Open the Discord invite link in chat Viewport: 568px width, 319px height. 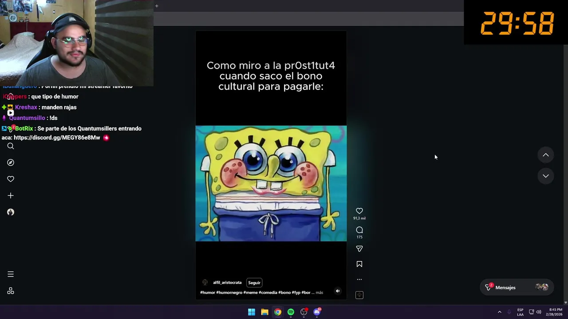57,138
